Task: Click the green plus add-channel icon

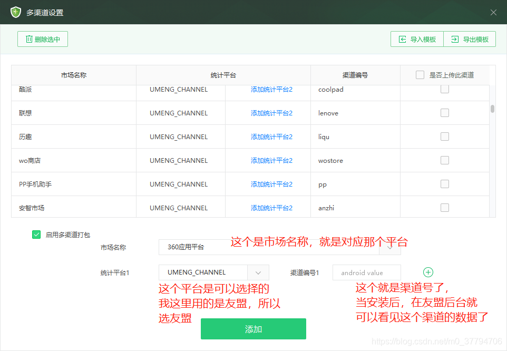Action: (x=428, y=272)
